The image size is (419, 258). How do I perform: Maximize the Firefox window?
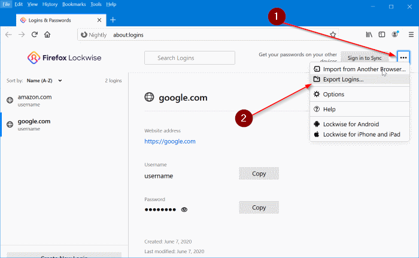(x=391, y=7)
